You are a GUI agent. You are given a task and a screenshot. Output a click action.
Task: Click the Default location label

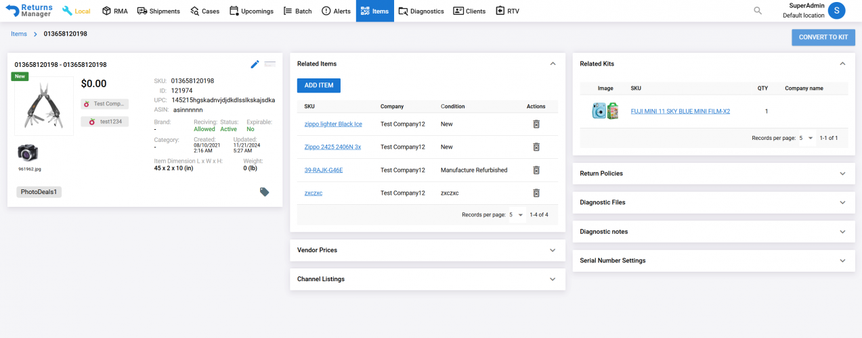click(804, 16)
